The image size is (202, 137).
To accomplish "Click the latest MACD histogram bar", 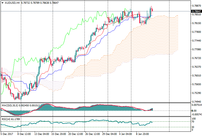I will pos(152,109).
